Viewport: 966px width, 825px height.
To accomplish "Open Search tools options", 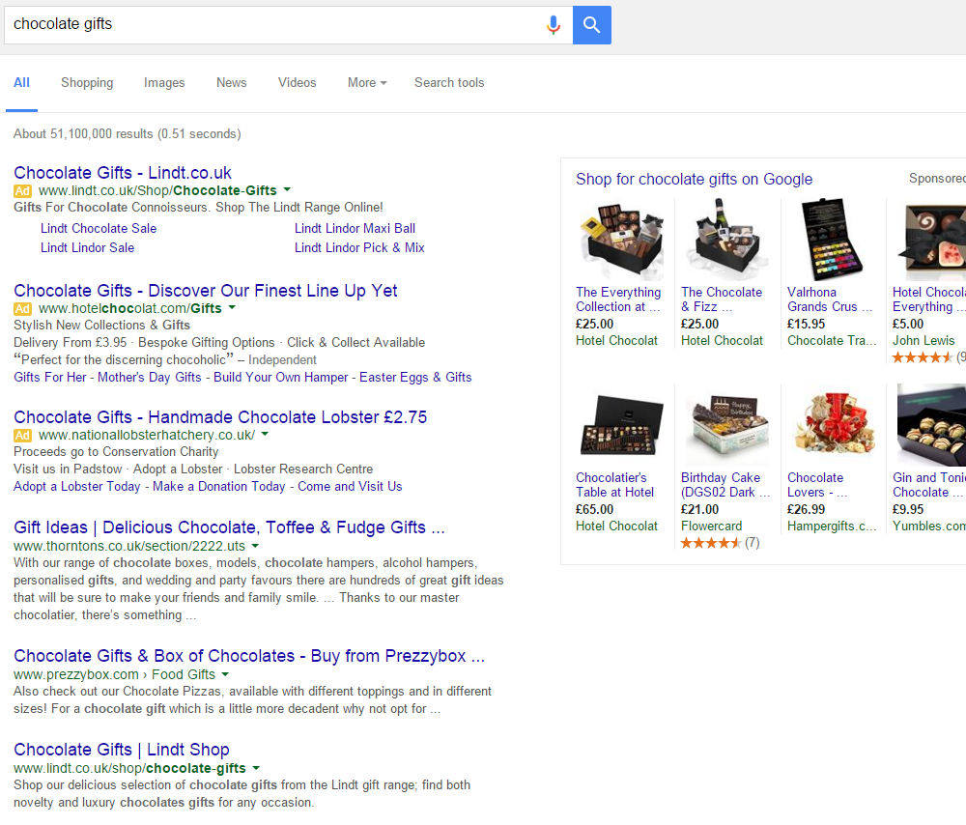I will coord(449,82).
